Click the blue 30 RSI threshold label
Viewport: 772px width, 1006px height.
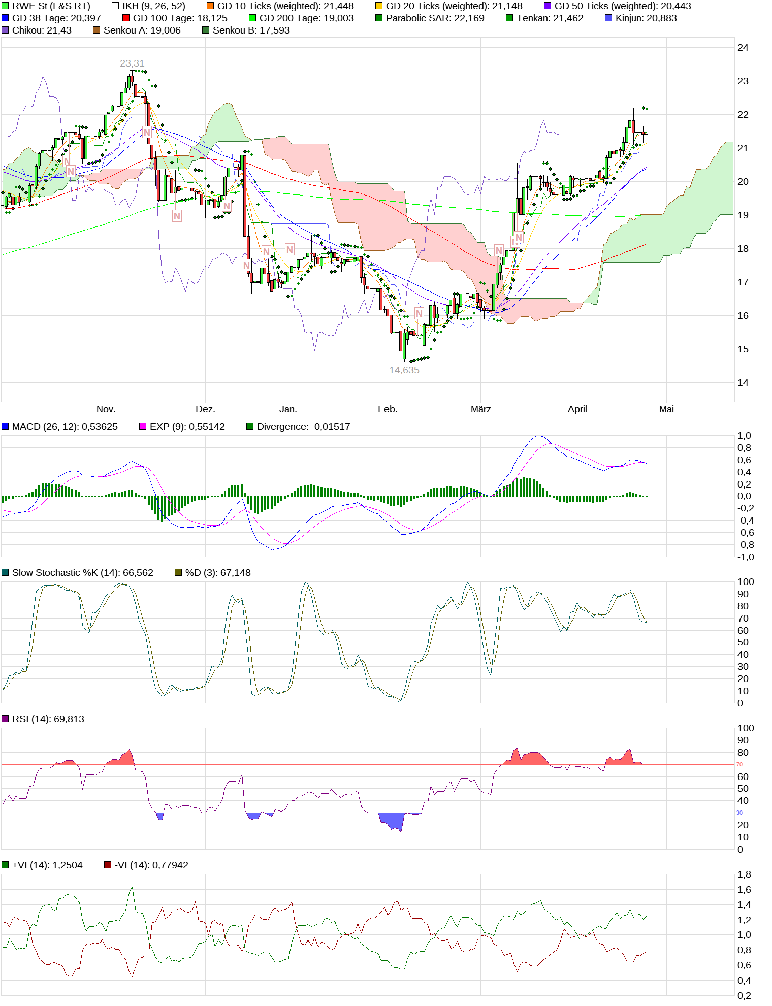pyautogui.click(x=739, y=813)
